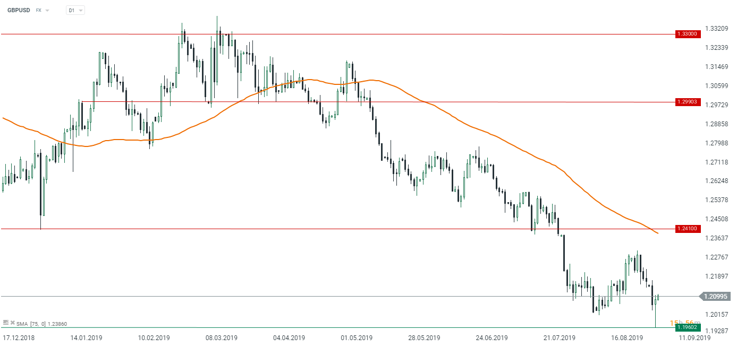Click the 1.21897 value on price axis
The image size is (737, 347).
(717, 276)
